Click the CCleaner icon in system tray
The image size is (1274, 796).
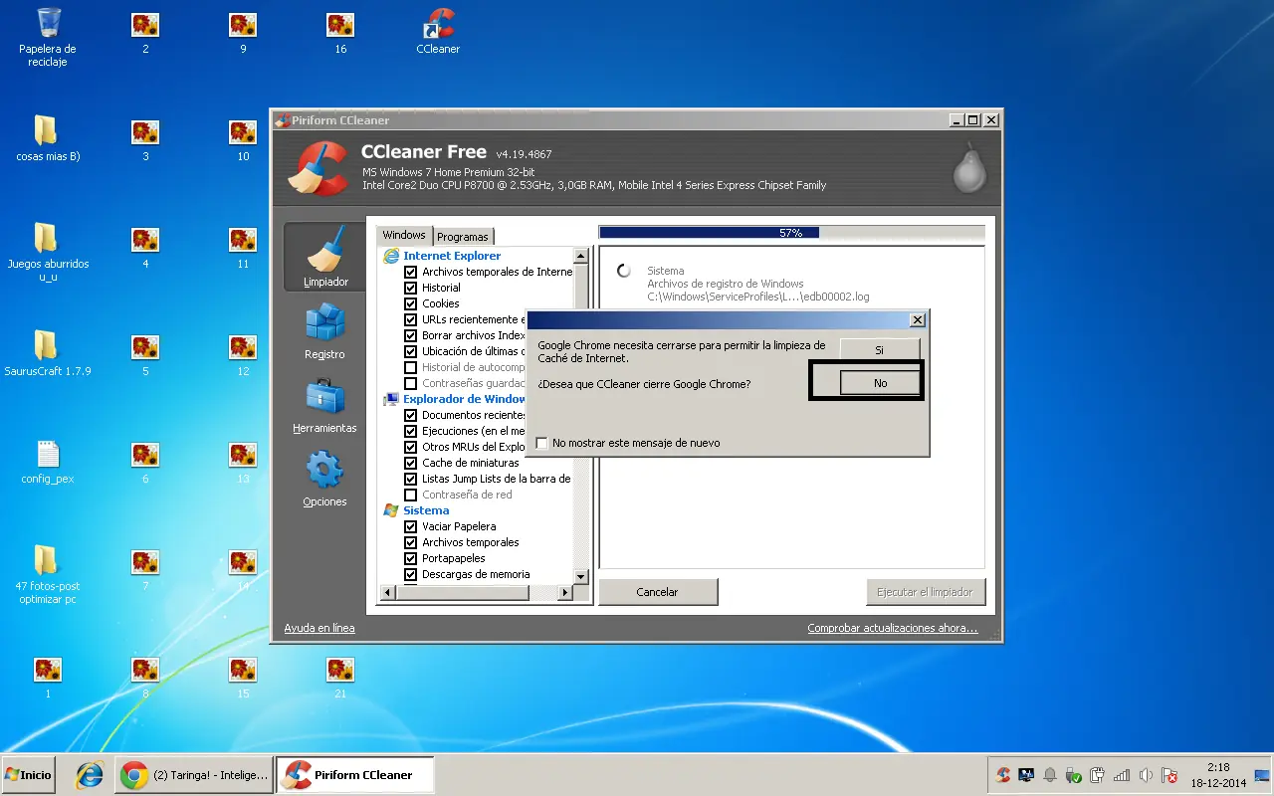click(x=1004, y=775)
